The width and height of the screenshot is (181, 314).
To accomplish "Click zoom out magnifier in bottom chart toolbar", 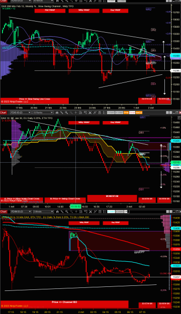I will (71, 212).
